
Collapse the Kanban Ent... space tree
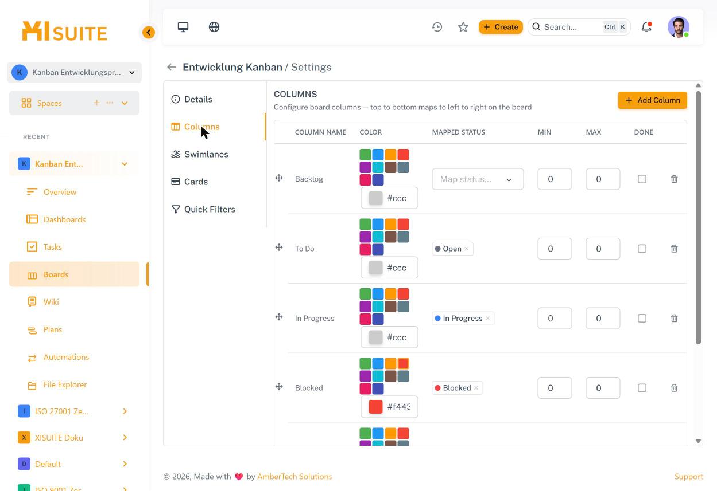(125, 164)
